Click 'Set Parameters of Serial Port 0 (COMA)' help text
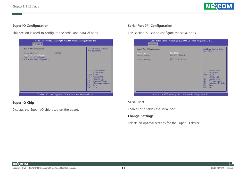This screenshot has height=173, width=246. (97, 50)
